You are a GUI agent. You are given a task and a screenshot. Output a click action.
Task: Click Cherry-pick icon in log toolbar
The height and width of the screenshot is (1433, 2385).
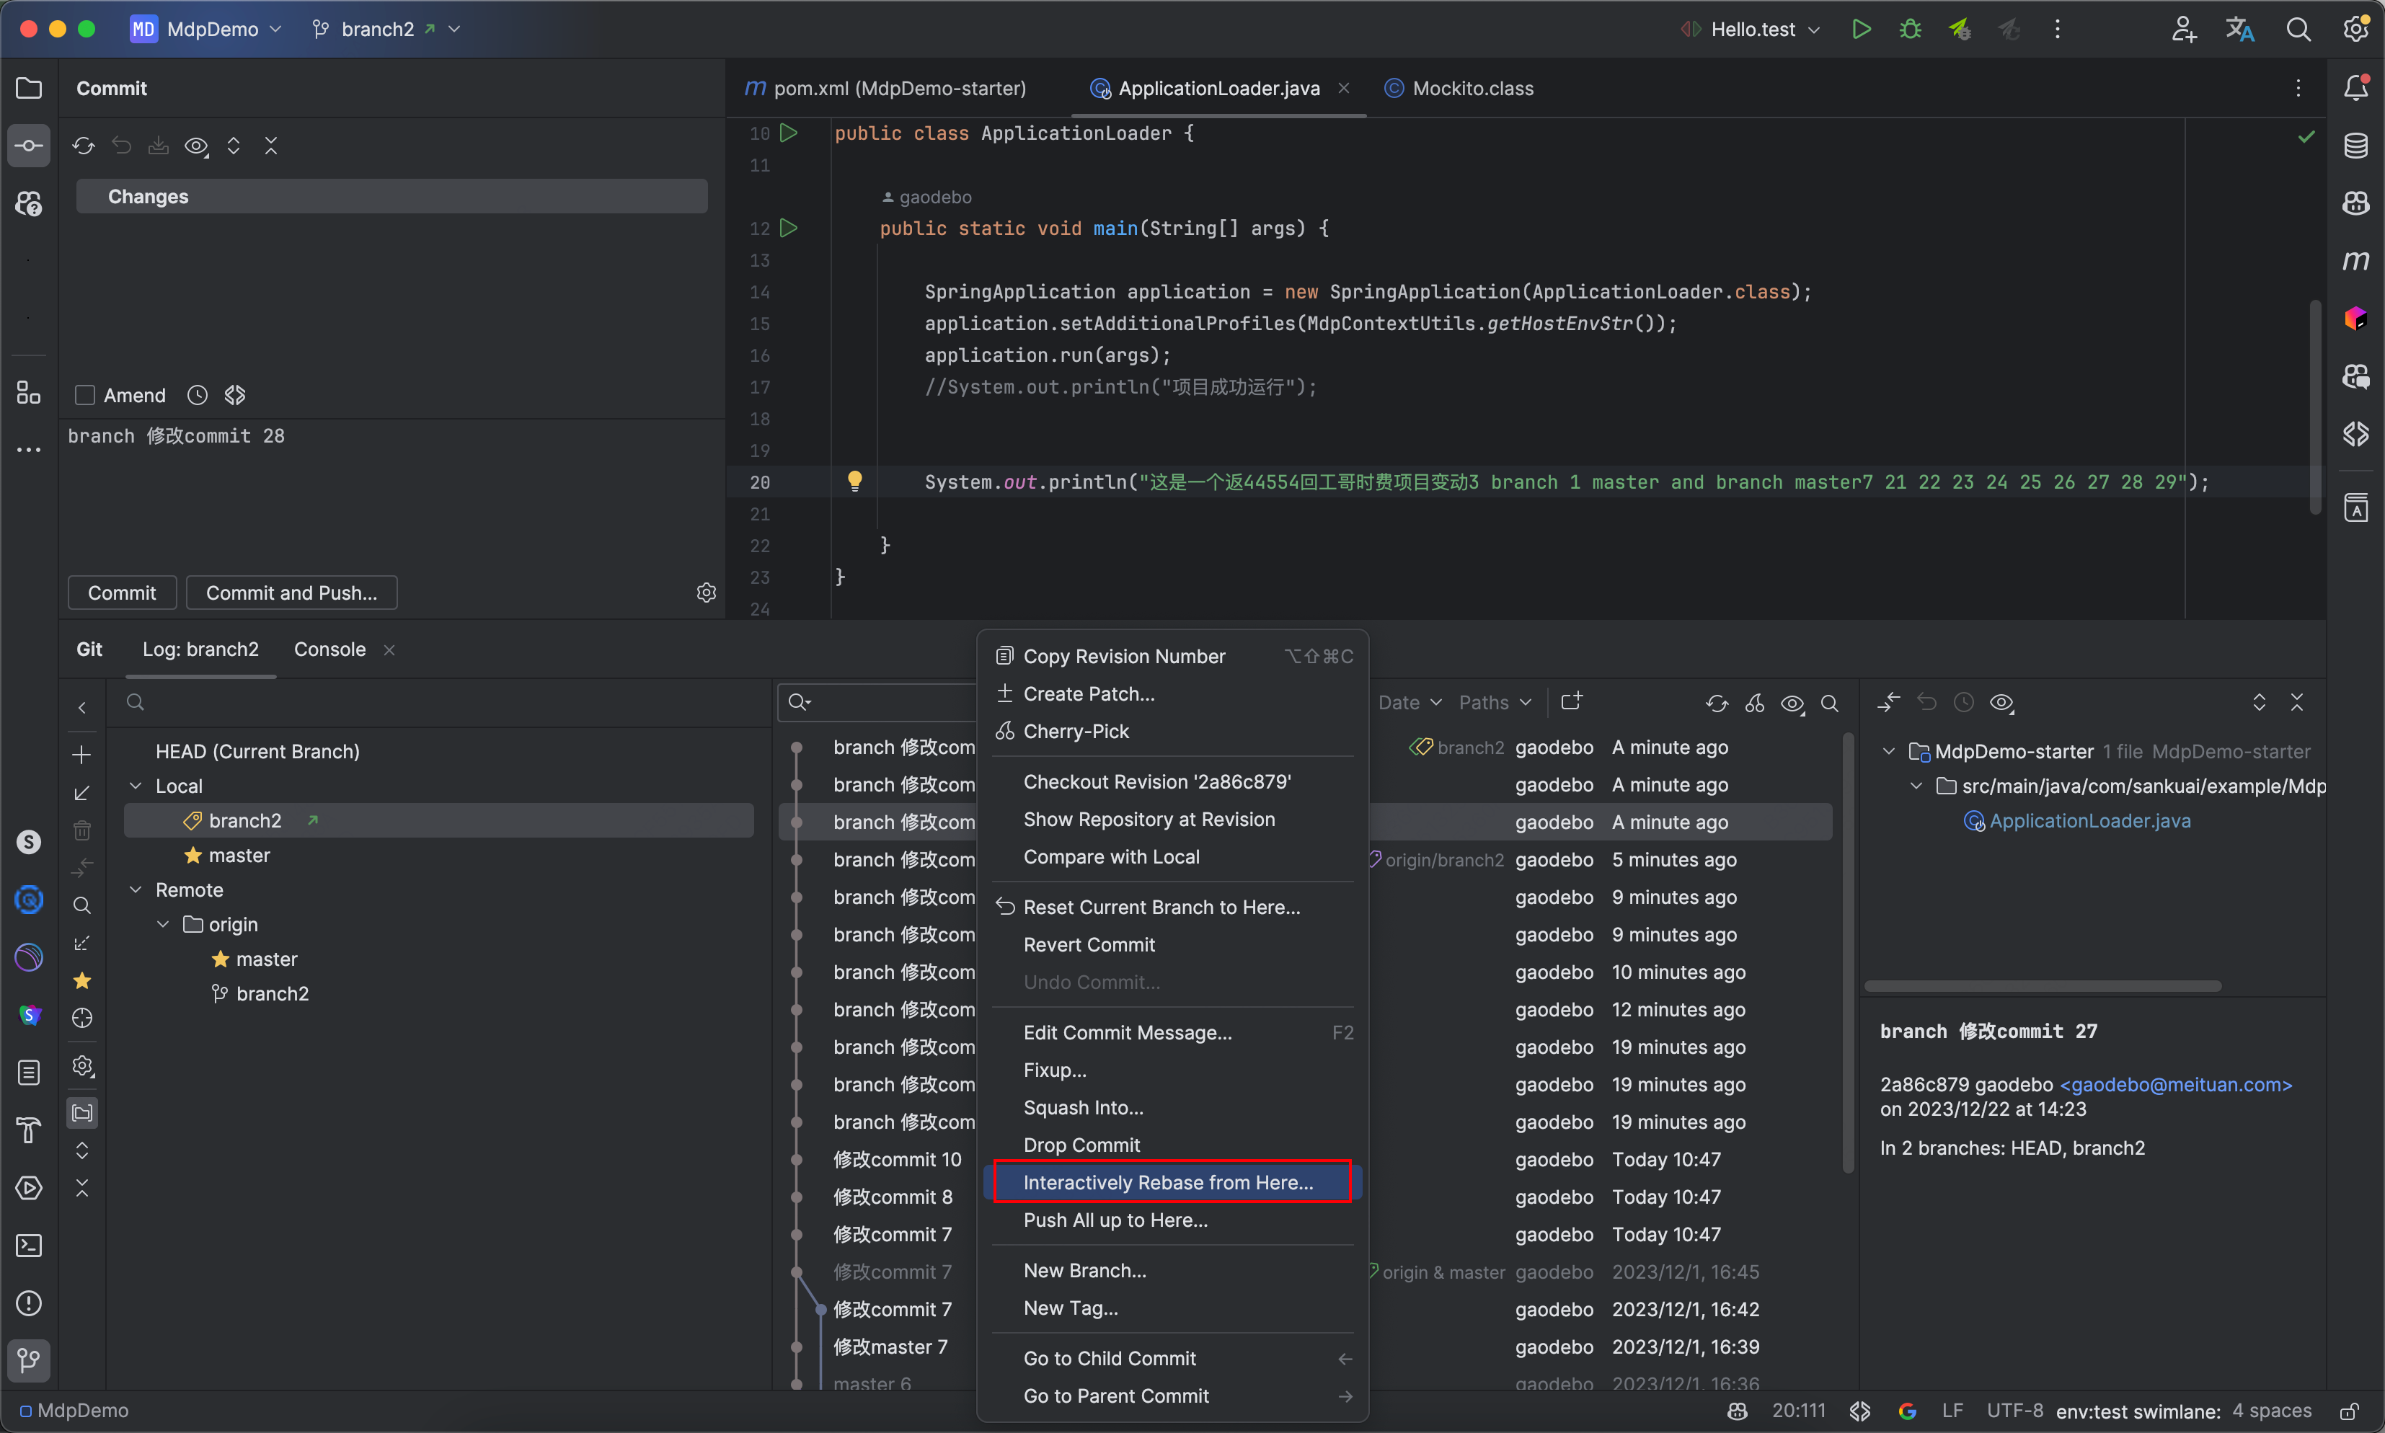coord(1754,703)
